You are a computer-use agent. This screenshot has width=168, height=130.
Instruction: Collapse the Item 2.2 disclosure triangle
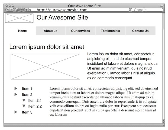(24, 106)
